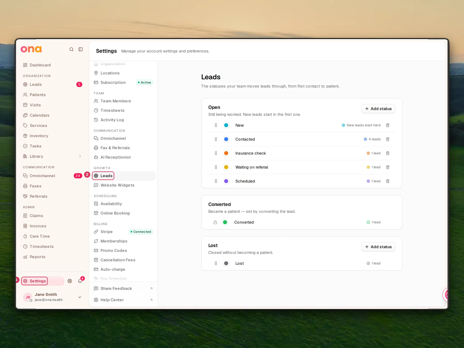Select Website Widgets in Growth settings
Viewport: 464px width, 348px height.
tap(124, 185)
